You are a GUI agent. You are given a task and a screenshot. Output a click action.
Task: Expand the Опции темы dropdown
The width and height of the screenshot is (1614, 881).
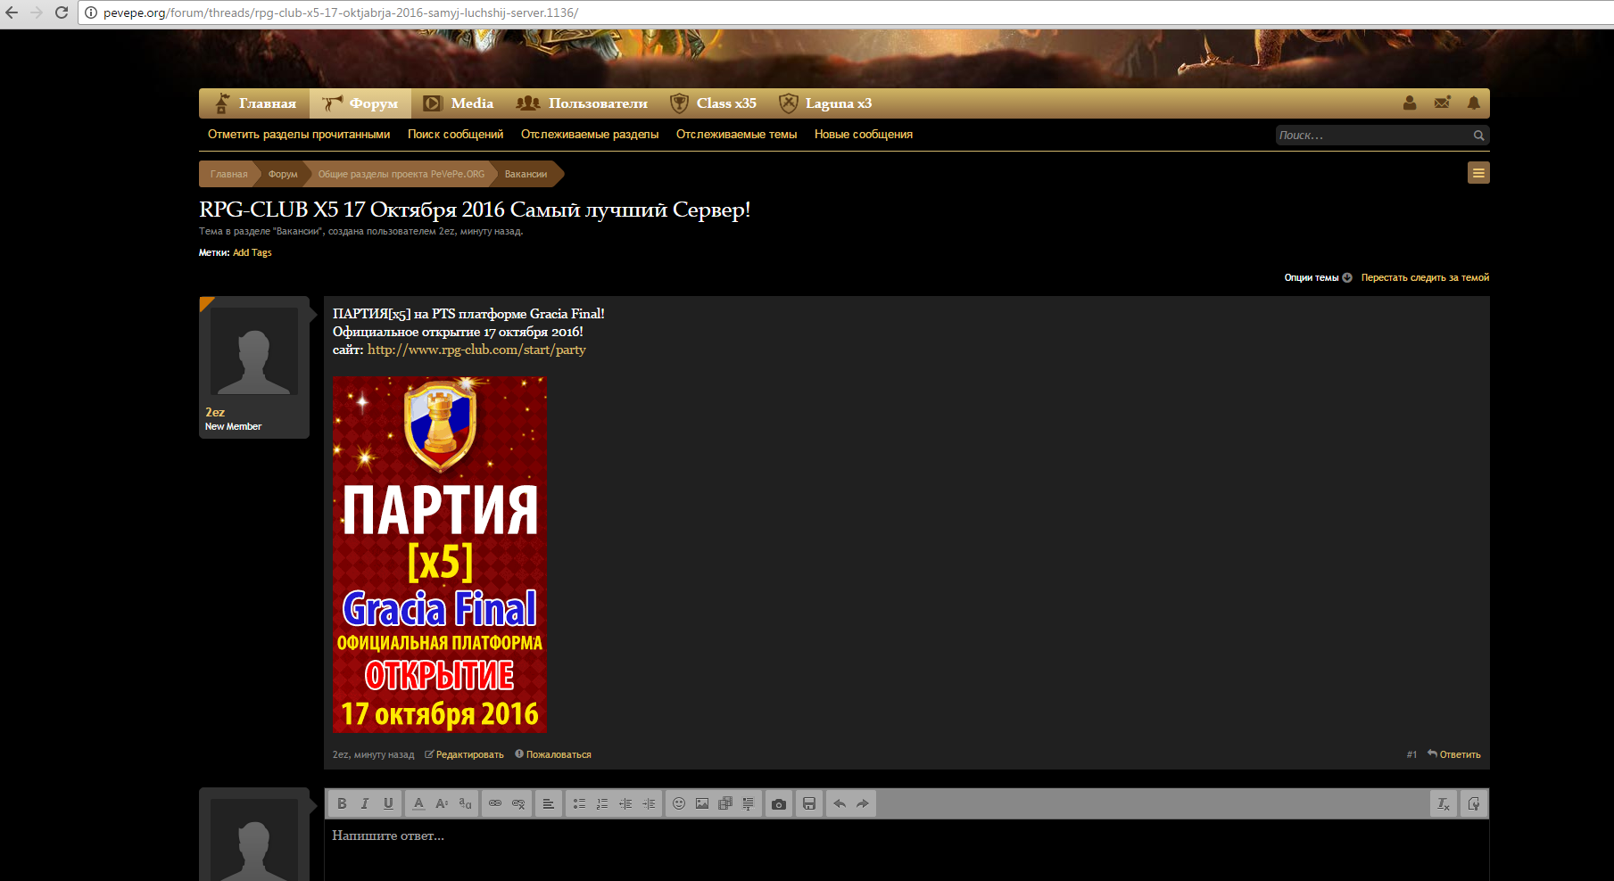1318,278
